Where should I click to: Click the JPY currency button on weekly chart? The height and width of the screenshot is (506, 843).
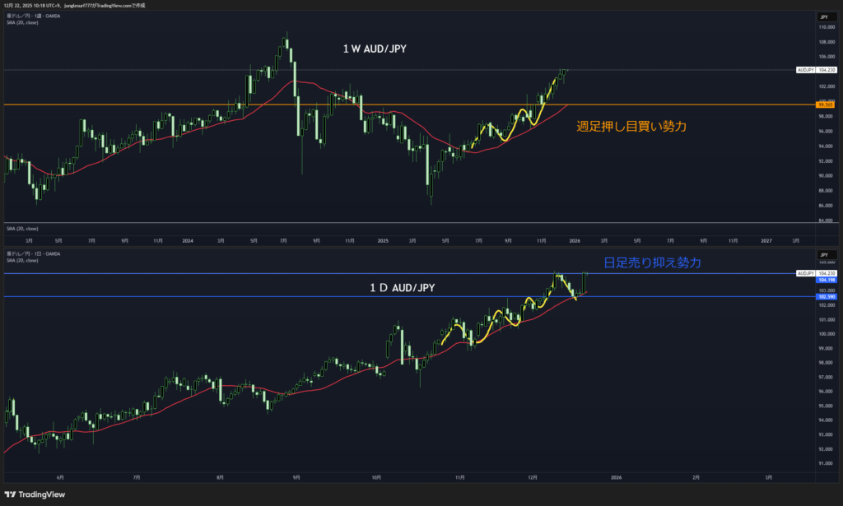click(x=822, y=16)
